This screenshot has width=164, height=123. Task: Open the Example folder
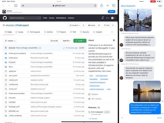pyautogui.click(x=12, y=62)
